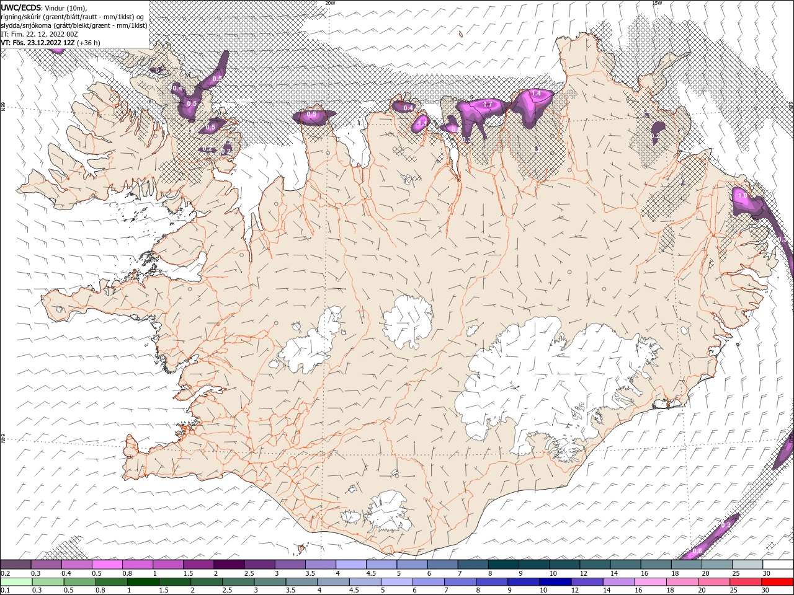
Task: Click the white Mýrdalsjökull glacier near south coast
Action: (388, 511)
